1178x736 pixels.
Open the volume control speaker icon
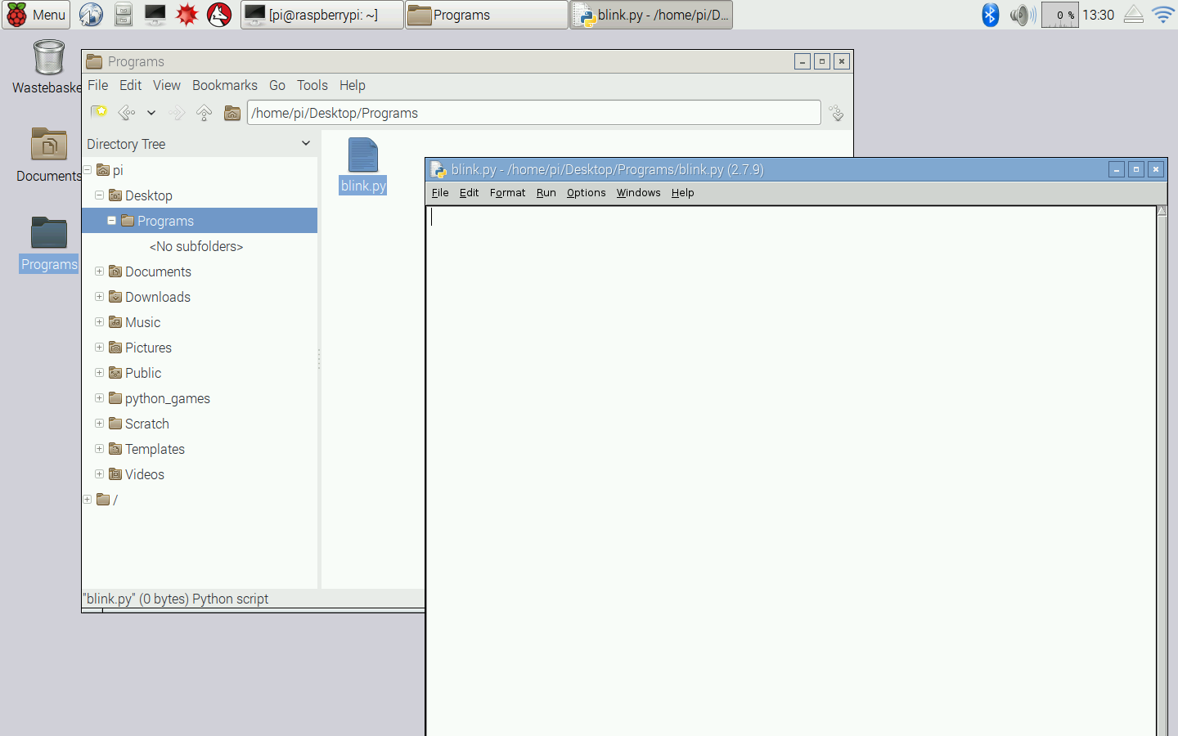point(1023,15)
